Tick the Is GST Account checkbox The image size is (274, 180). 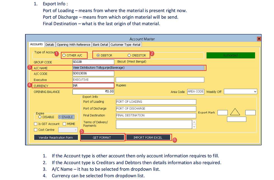coord(36,124)
